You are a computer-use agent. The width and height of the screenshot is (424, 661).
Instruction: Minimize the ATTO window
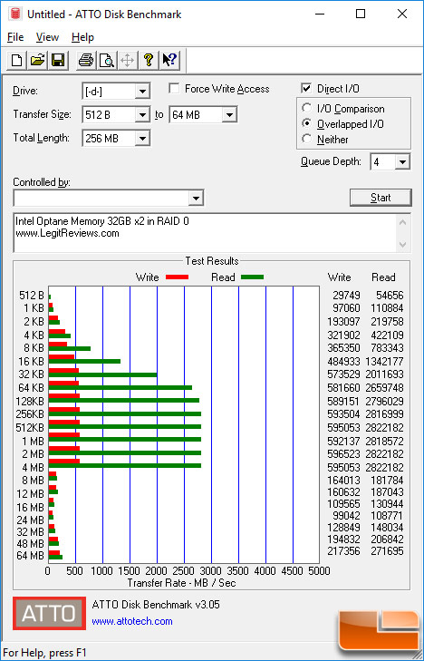pos(319,14)
